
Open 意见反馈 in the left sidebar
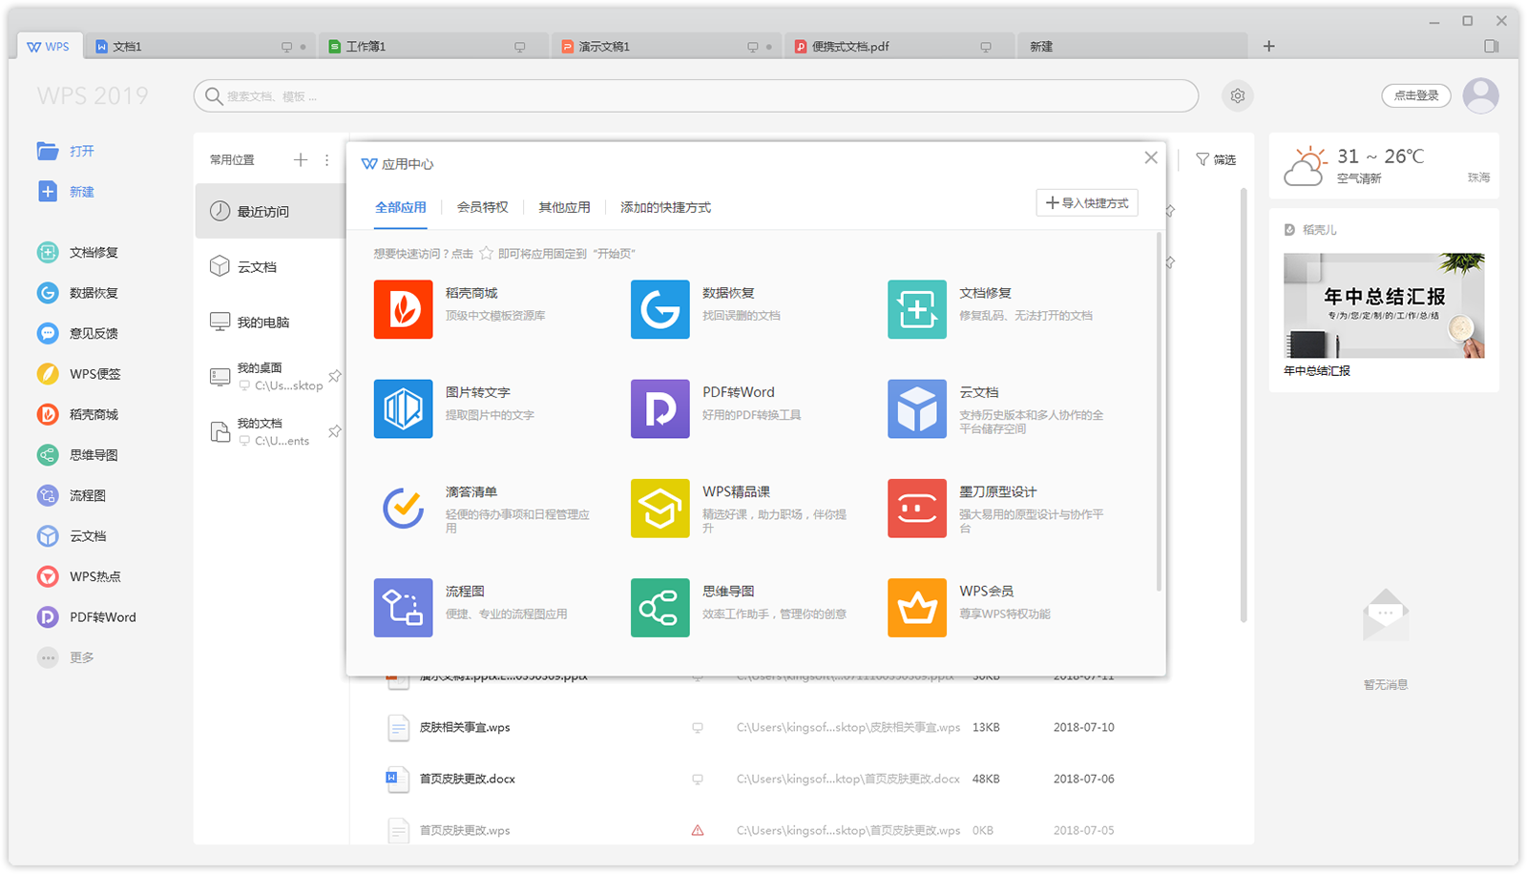(x=78, y=333)
